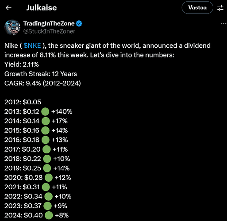Image resolution: width=227 pixels, height=221 pixels.
Task: Open the three-dot post options menu
Action: coord(223,23)
